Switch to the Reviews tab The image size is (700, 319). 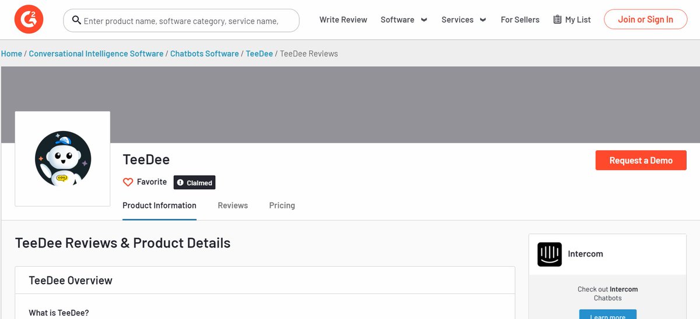233,205
